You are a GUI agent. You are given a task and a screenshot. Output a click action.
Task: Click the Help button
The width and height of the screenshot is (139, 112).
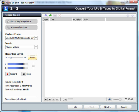tap(75, 107)
